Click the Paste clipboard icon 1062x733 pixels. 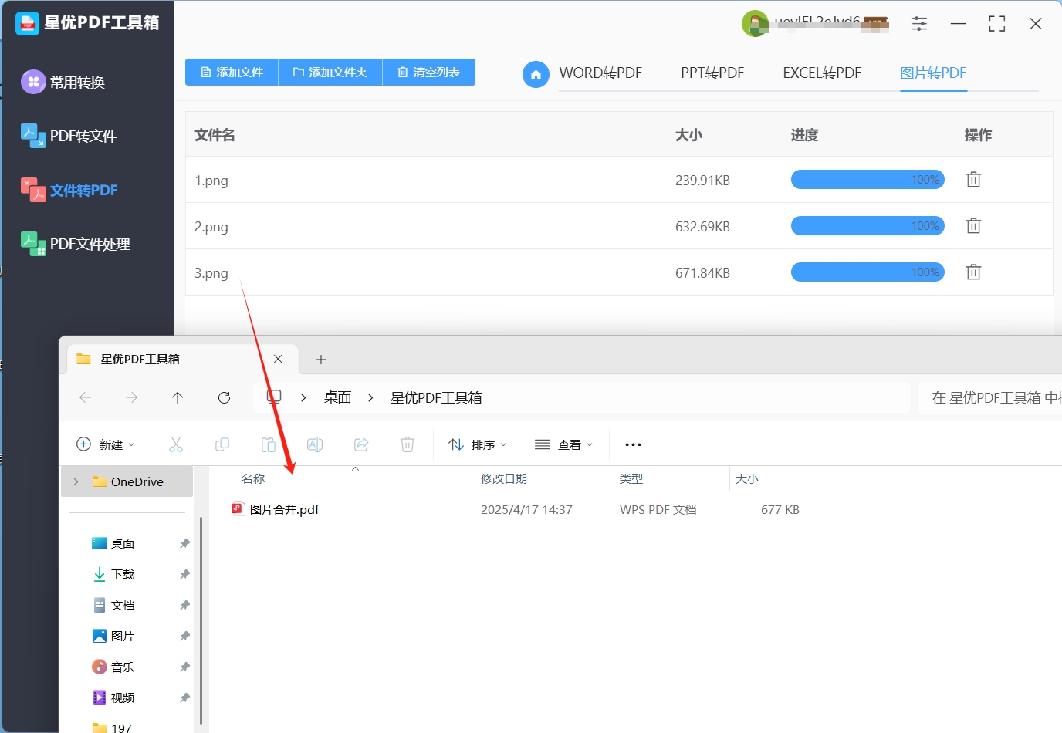269,444
